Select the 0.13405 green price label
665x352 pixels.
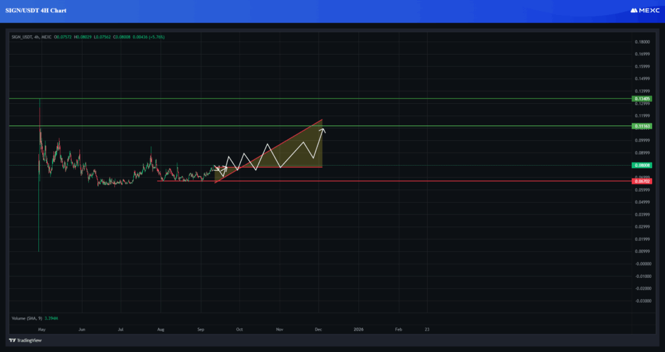[642, 99]
